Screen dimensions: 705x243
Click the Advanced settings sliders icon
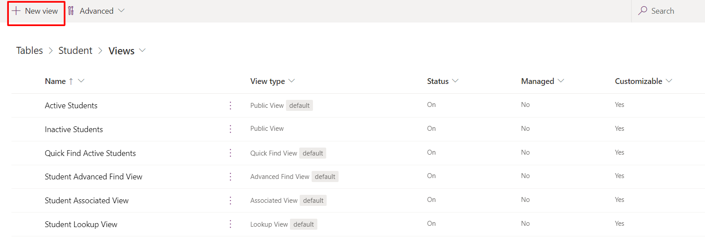[71, 11]
